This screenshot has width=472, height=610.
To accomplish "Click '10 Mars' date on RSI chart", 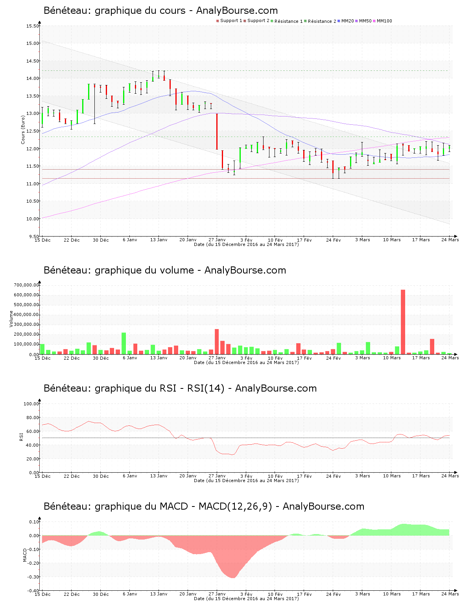I will tap(392, 476).
